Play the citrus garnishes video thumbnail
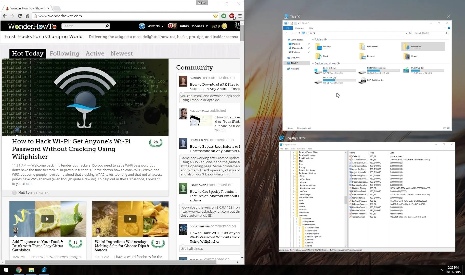The width and height of the screenshot is (465, 275). [x=47, y=219]
